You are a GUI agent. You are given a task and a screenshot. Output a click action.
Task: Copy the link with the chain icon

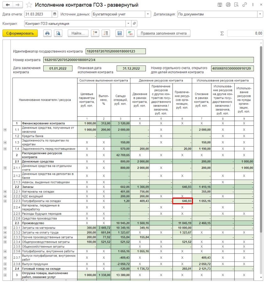click(x=244, y=5)
